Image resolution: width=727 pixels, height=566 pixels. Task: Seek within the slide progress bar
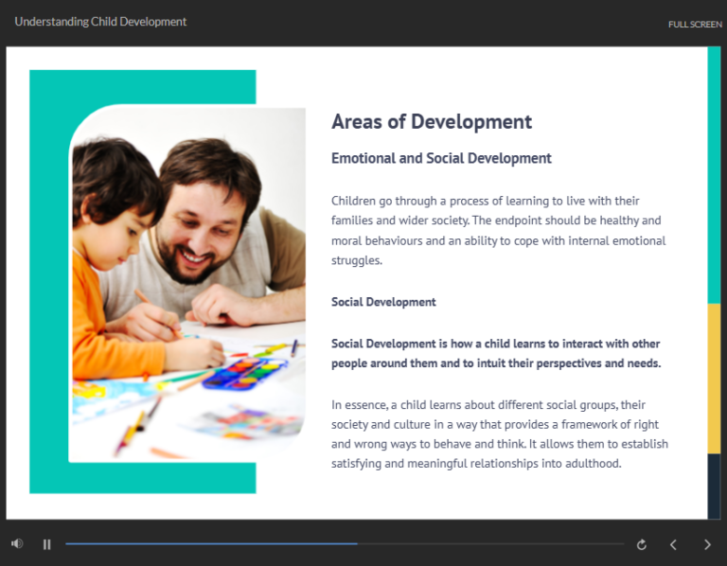pos(345,543)
